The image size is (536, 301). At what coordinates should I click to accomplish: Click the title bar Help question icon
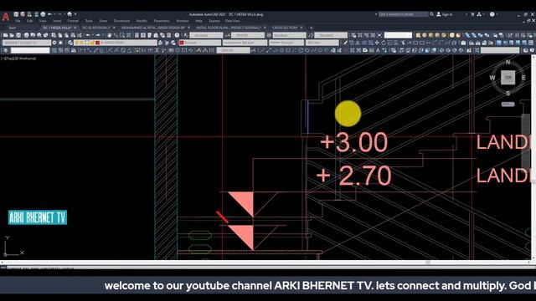click(x=492, y=14)
